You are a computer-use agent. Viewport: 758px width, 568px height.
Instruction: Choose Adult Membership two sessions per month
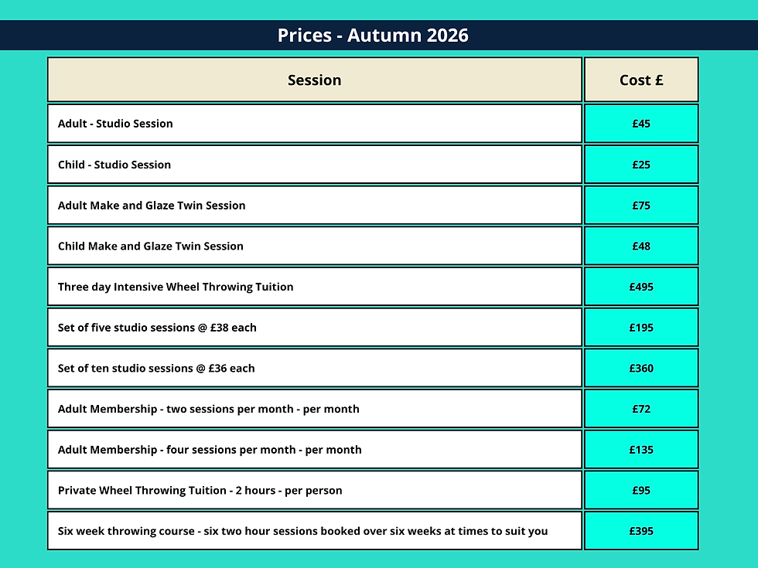click(x=315, y=409)
